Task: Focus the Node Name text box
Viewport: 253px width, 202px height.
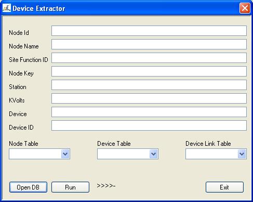Action: point(149,44)
